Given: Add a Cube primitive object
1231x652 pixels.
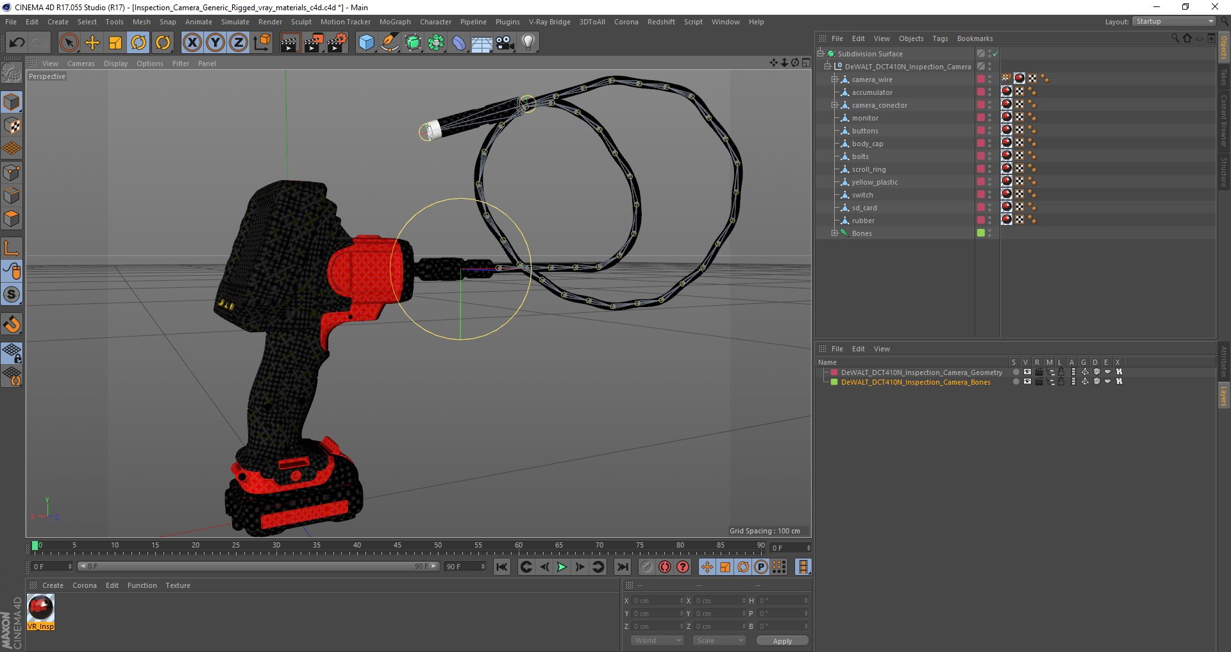Looking at the screenshot, I should (366, 43).
